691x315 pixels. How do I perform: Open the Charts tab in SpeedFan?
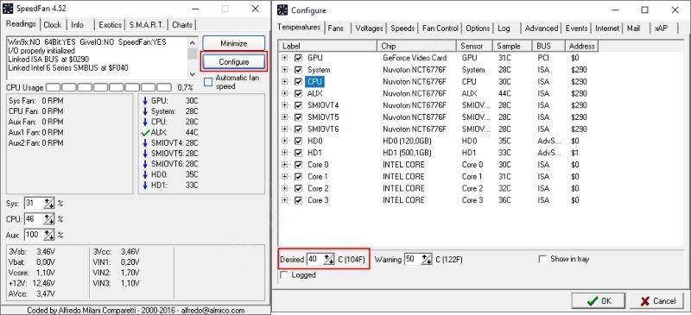tap(182, 25)
